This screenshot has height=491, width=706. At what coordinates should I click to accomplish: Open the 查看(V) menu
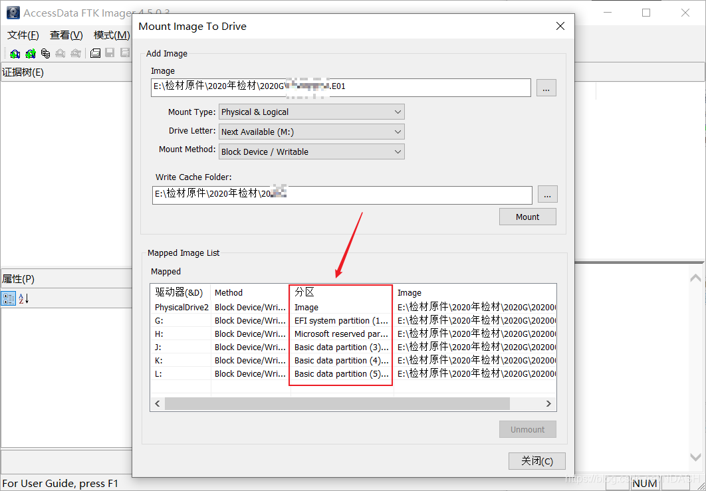pos(66,35)
